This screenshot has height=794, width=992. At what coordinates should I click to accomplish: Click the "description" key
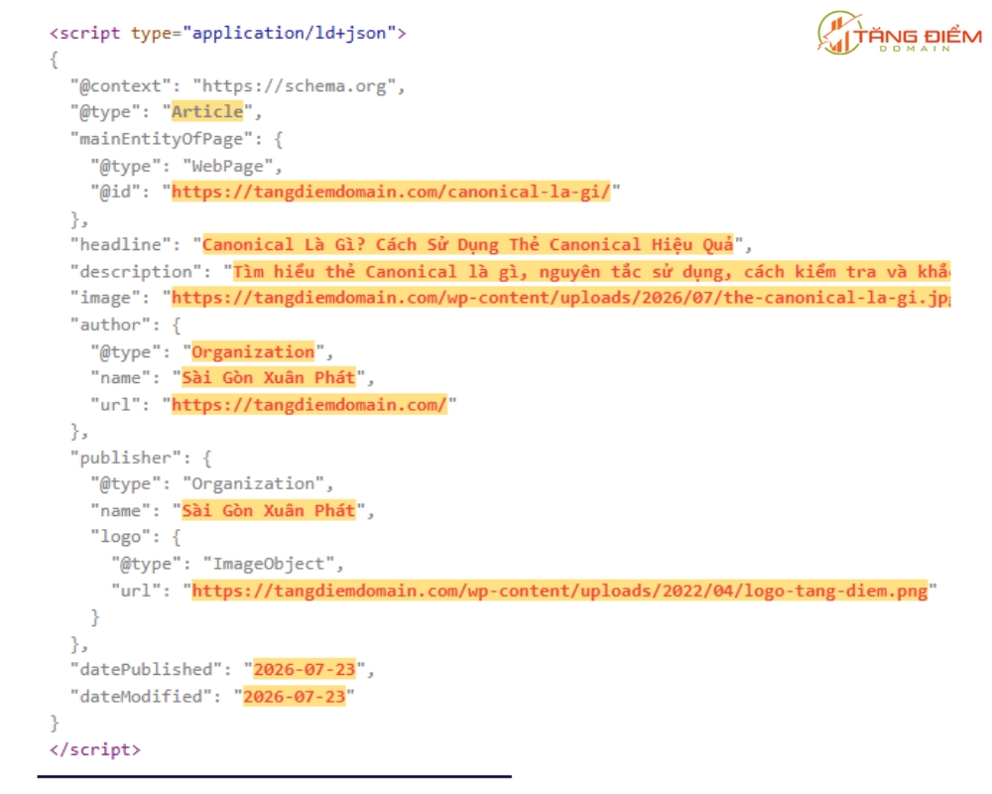coord(136,272)
